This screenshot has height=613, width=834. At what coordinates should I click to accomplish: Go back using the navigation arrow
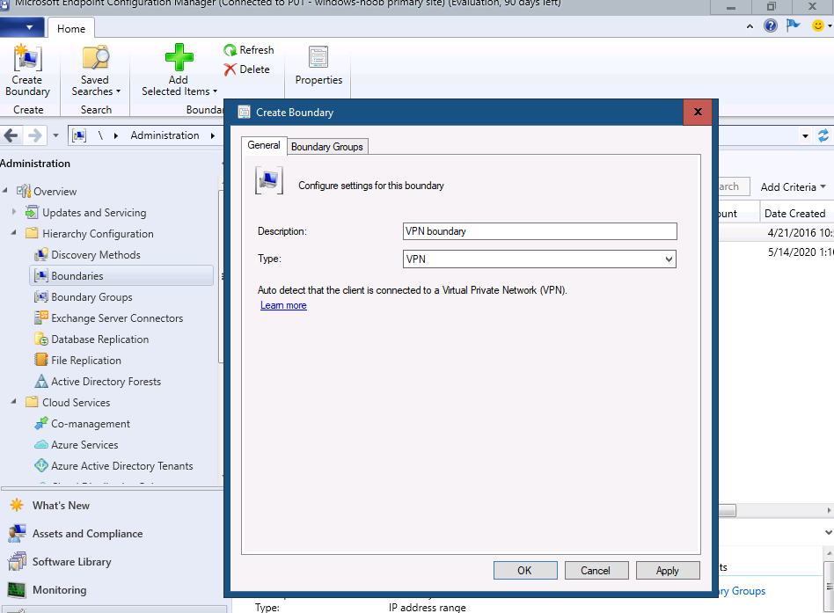11,135
